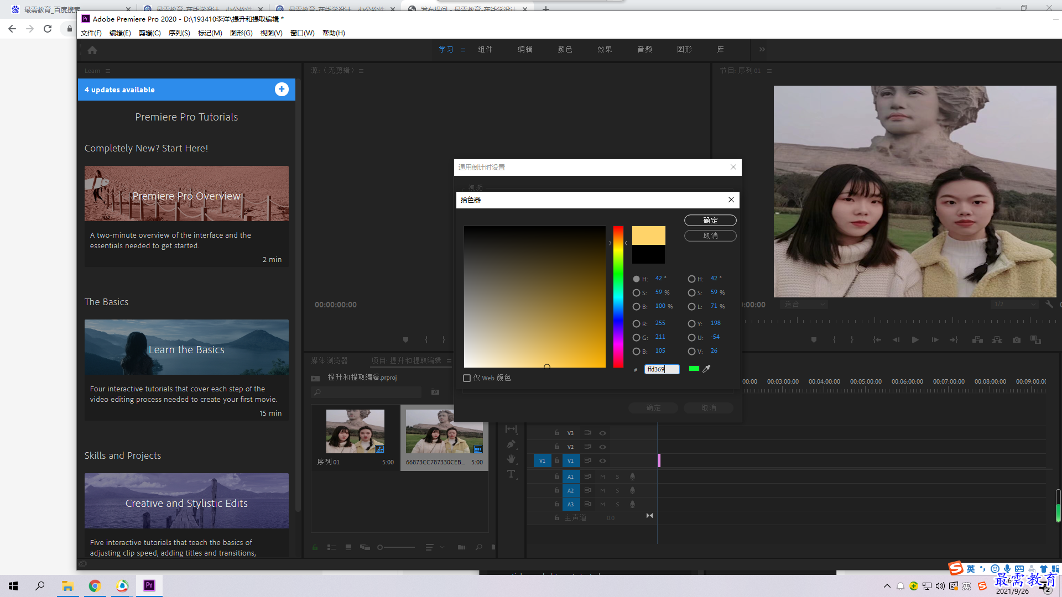This screenshot has width=1062, height=597.
Task: Select the L lightness radio in HSL
Action: pos(691,307)
